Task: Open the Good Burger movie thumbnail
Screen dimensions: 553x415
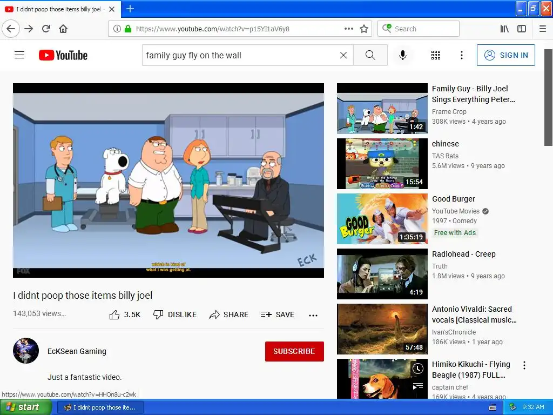Action: coord(382,219)
